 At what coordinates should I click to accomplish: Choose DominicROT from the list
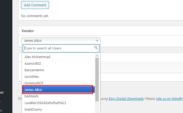[x=58, y=83]
